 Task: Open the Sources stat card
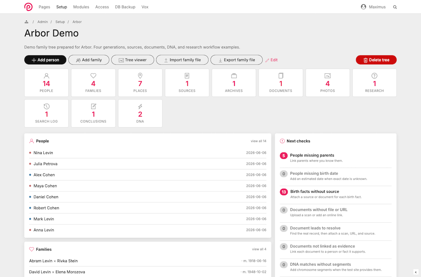click(x=187, y=83)
